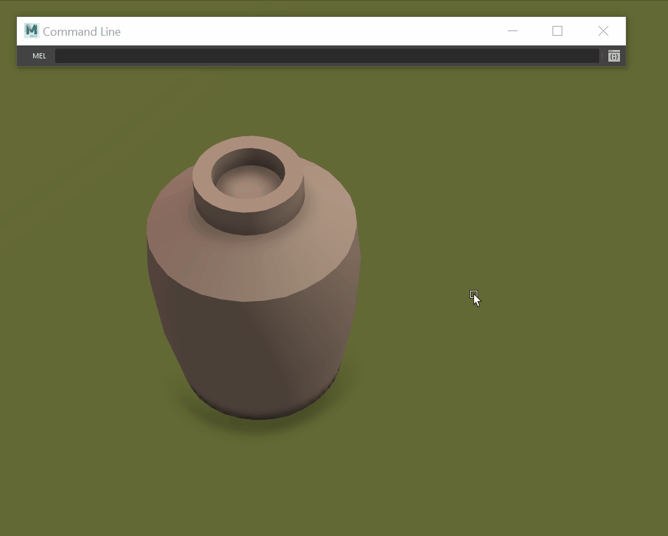Open the Script Editor icon
This screenshot has height=536, width=668.
pos(614,56)
